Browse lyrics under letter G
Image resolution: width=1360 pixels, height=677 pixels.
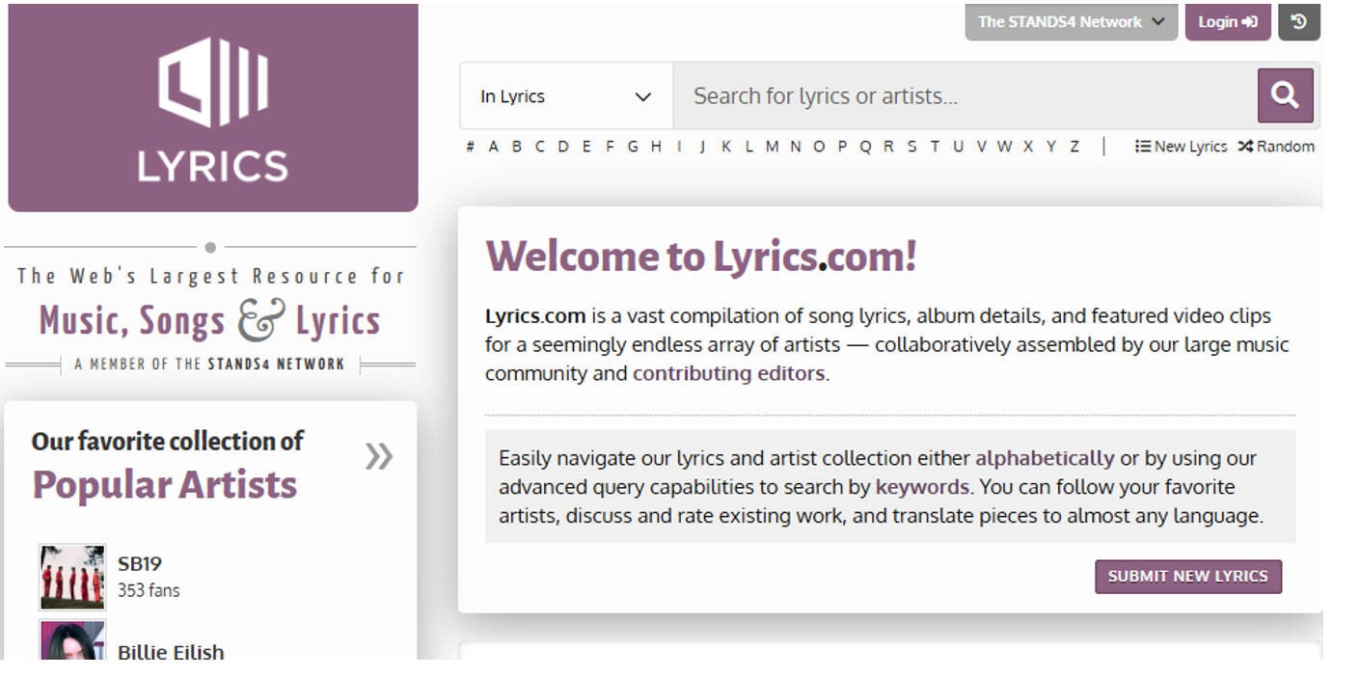point(633,147)
